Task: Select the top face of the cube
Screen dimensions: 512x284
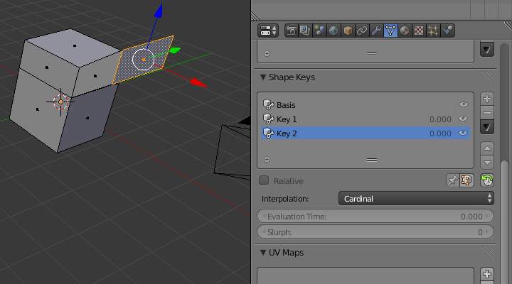Action: tap(73, 45)
